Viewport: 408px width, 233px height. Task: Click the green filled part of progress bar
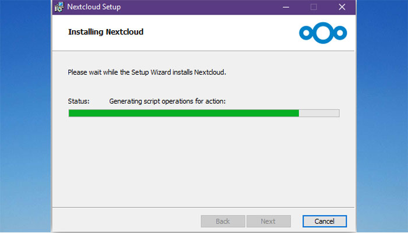click(x=184, y=113)
